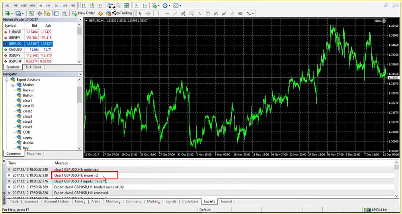The image size is (402, 214).
Task: Select the arrow cursor tool
Action: tap(140, 13)
